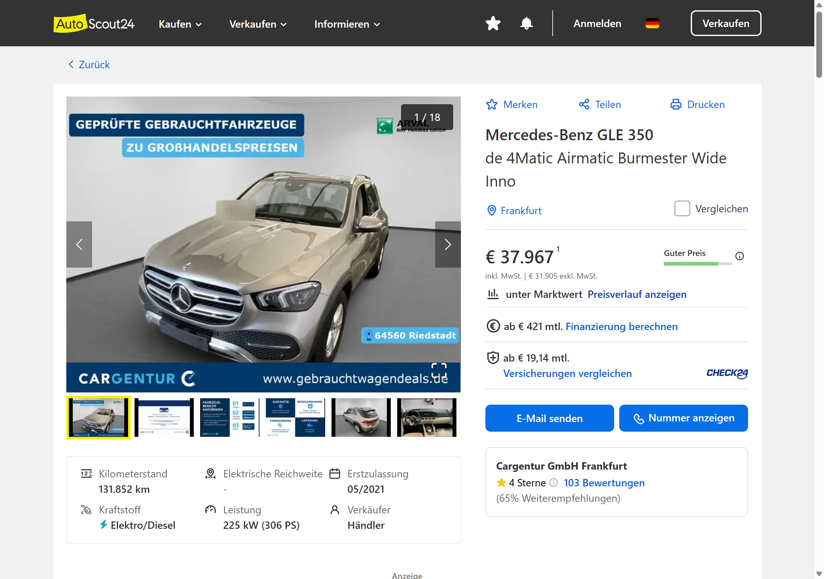Open notifications bell icon
Screen dimensions: 824x579
(526, 24)
